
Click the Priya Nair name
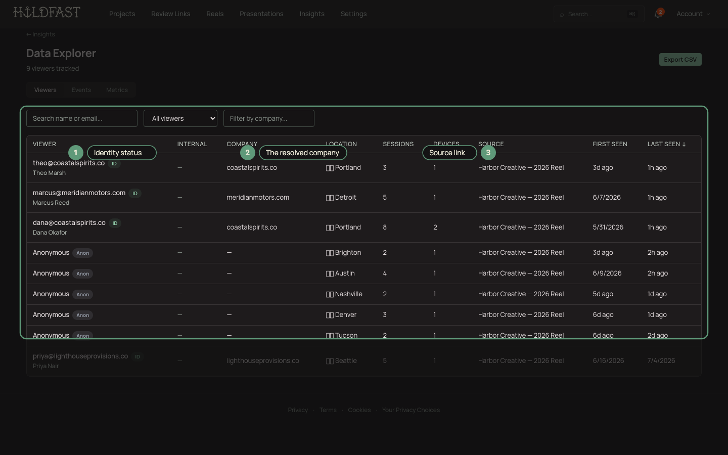(x=46, y=366)
